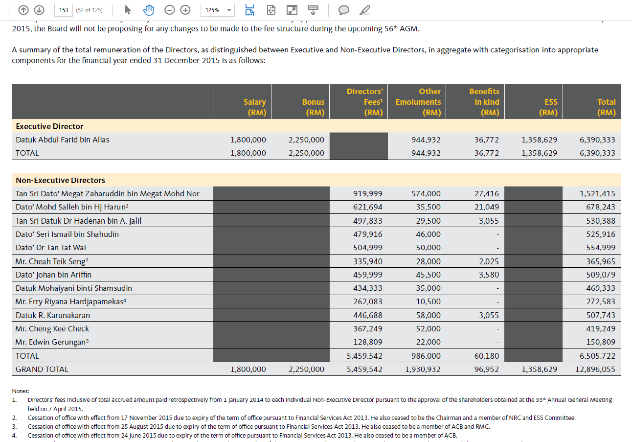
Task: Click Mr. Erry Riyana Hardjapamekas
Action: coord(71,302)
